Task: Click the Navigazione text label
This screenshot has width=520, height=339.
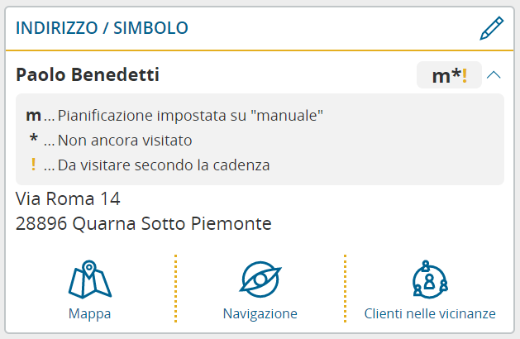Action: pos(260,313)
